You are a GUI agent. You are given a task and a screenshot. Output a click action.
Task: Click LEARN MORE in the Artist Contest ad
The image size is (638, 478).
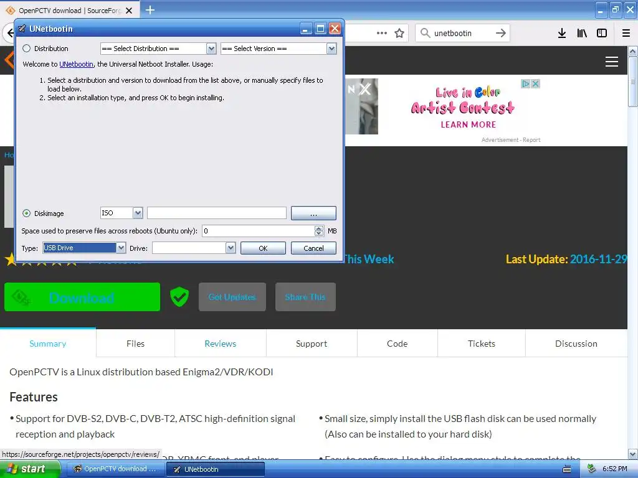coord(469,124)
